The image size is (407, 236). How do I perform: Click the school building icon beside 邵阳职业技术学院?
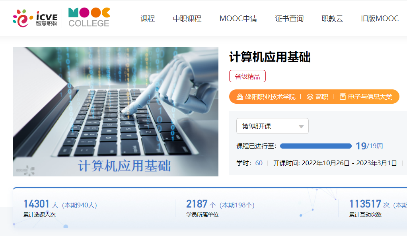[x=240, y=97]
